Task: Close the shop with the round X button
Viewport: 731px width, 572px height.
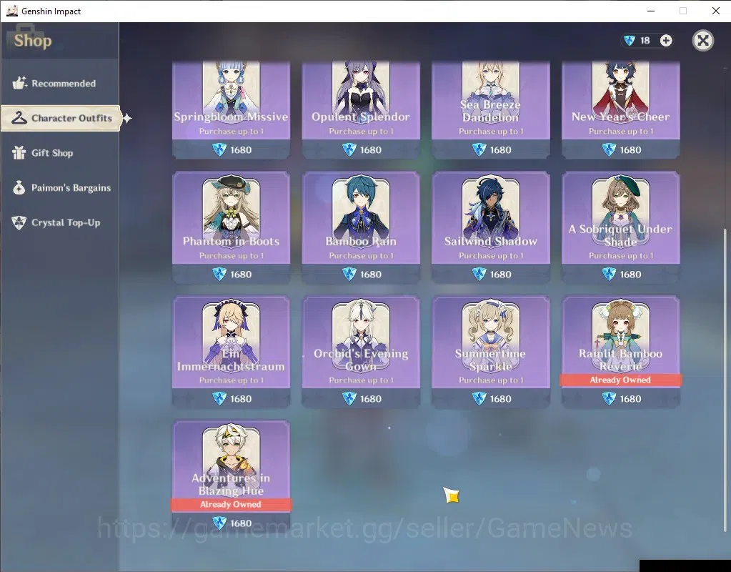Action: pyautogui.click(x=703, y=41)
